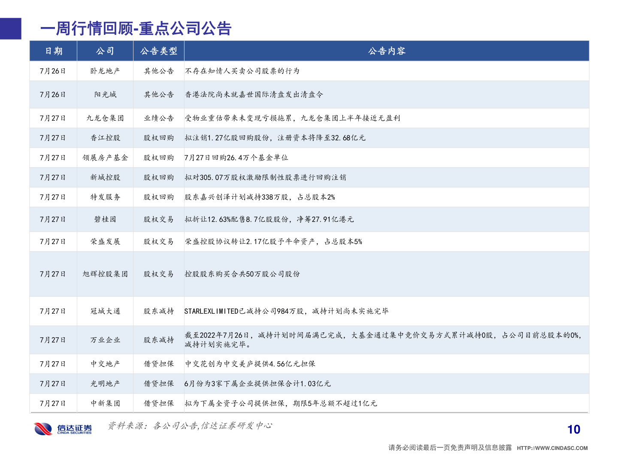Select the 碧桂园 company cell
Image resolution: width=618 pixels, height=464 pixels.
click(105, 219)
